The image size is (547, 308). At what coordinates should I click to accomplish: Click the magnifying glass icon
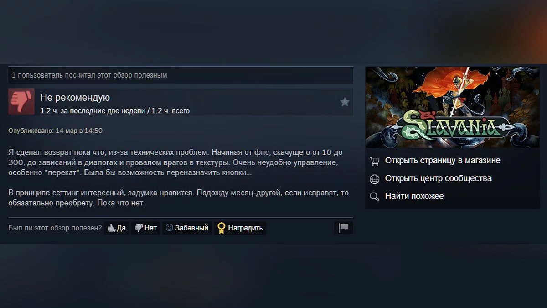click(x=375, y=197)
